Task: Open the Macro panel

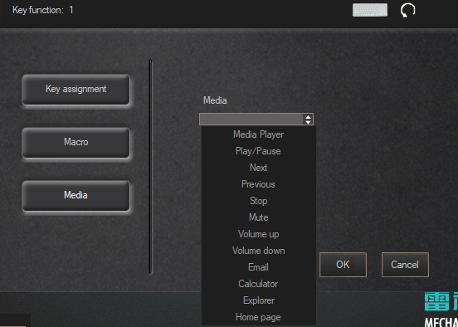Action: 76,142
